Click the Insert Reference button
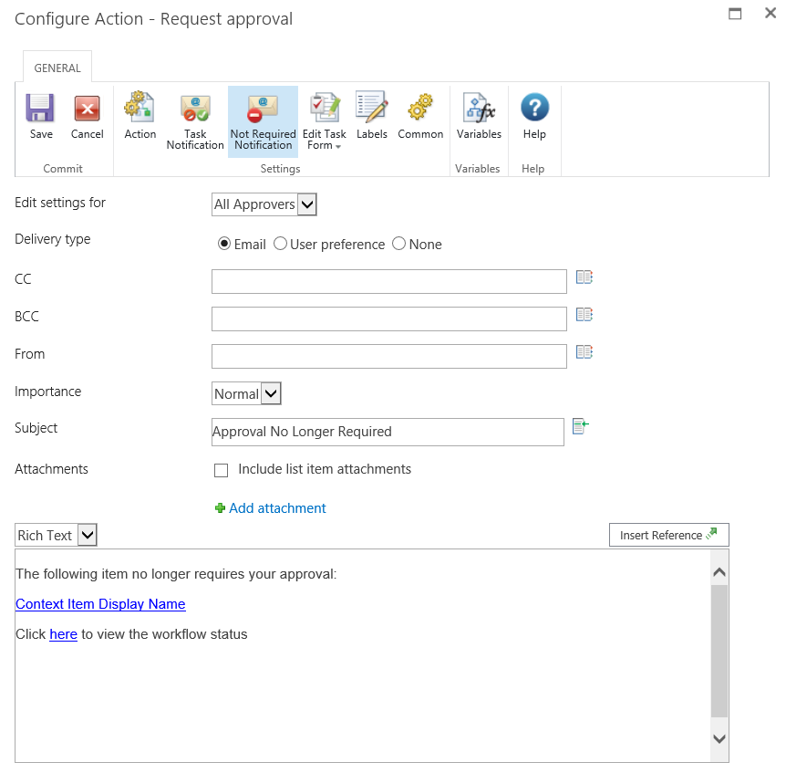Viewport: 786px width, 773px height. [x=668, y=535]
